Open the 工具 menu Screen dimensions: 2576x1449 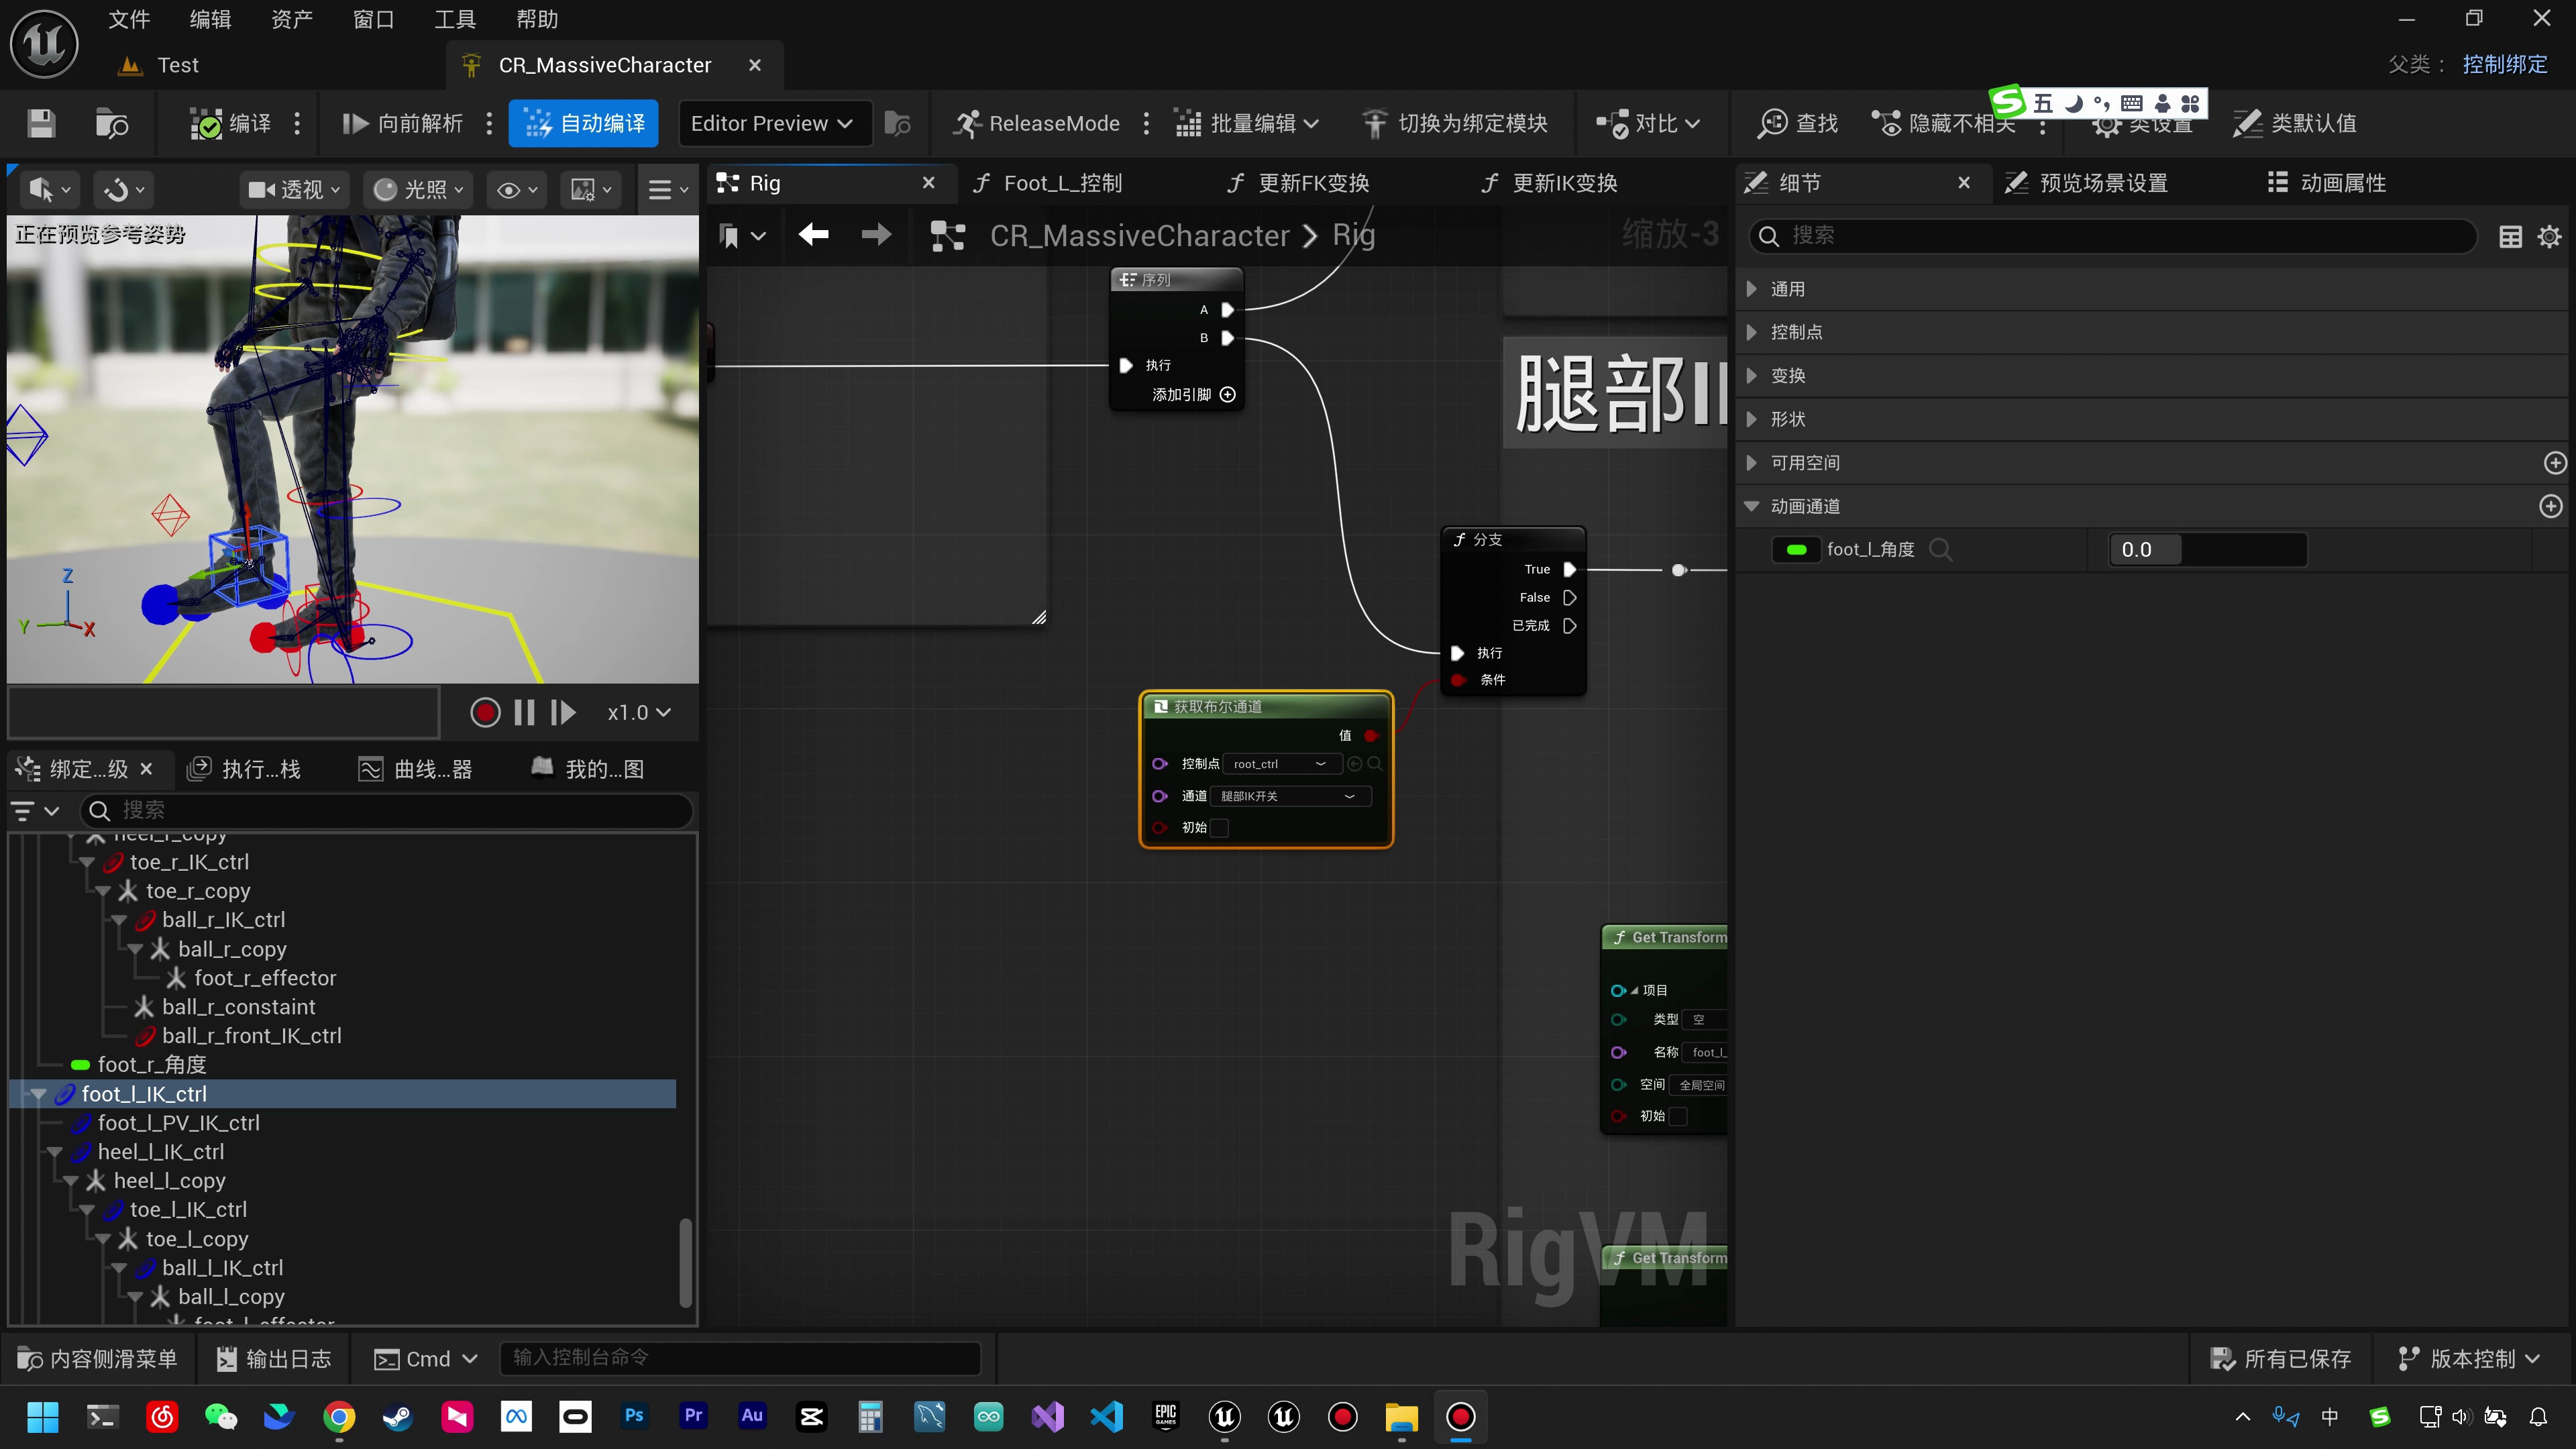pos(455,19)
